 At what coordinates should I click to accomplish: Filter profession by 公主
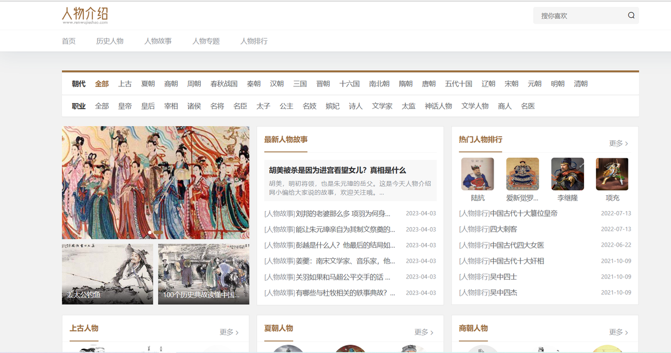point(286,106)
